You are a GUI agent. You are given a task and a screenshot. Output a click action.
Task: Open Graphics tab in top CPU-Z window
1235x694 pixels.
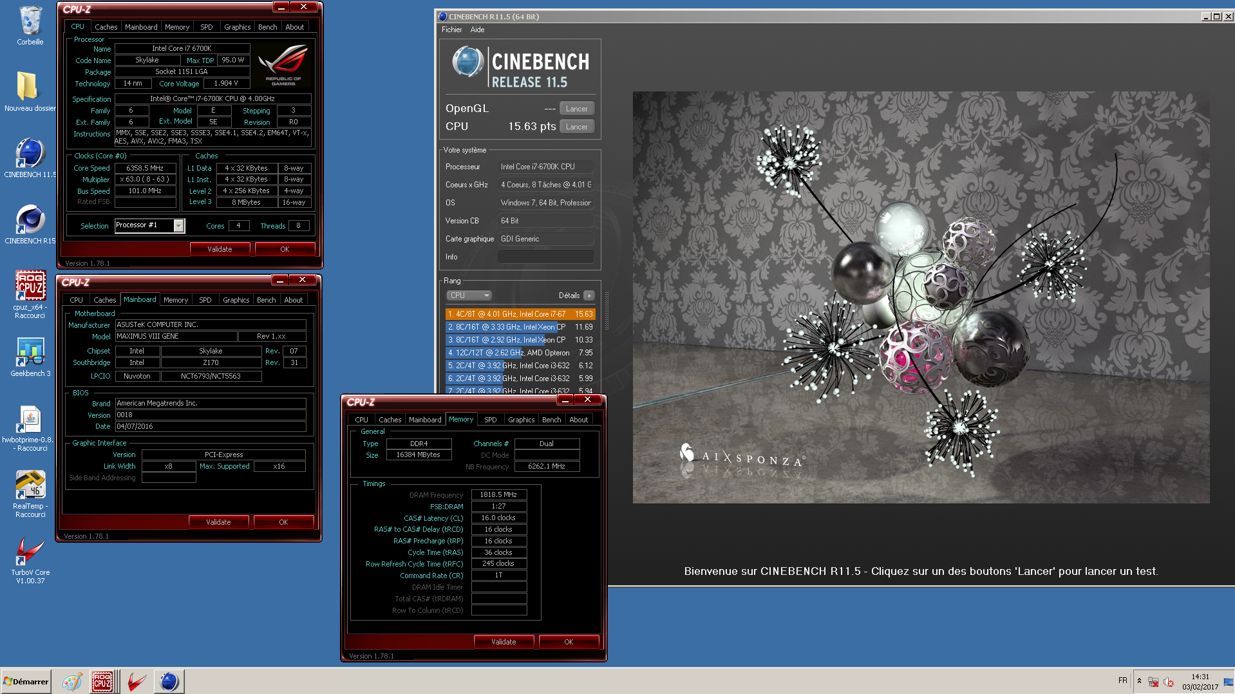click(237, 27)
